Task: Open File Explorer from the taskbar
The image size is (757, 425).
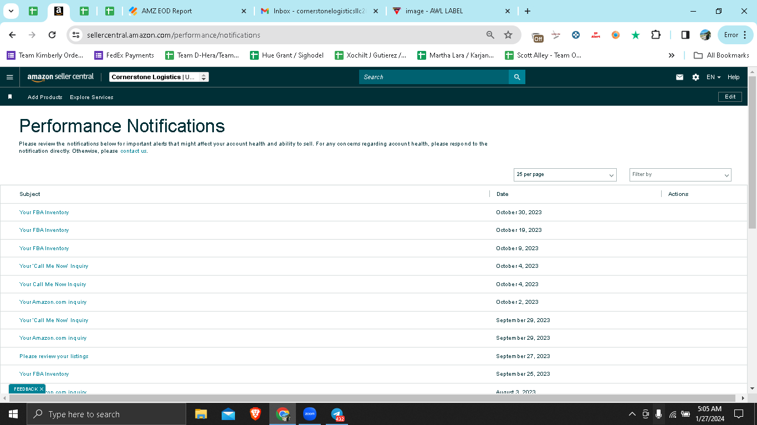Action: pos(201,414)
